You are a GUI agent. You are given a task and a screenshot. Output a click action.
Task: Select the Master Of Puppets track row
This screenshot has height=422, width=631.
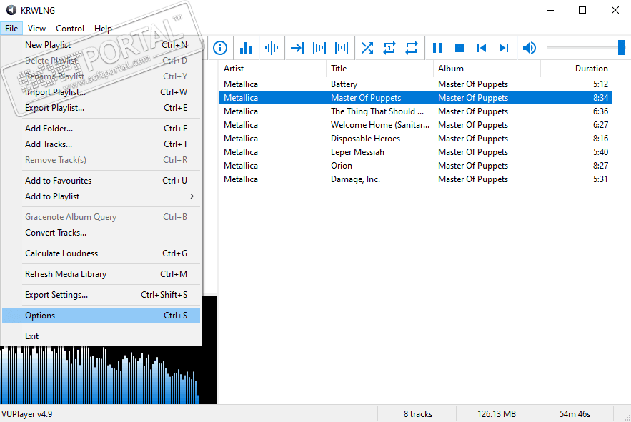click(416, 98)
